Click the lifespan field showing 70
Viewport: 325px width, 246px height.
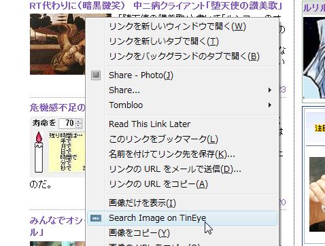point(67,123)
